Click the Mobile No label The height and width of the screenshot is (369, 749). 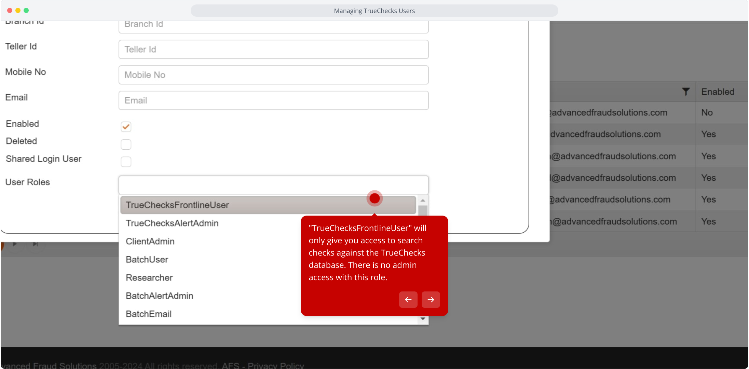[25, 72]
